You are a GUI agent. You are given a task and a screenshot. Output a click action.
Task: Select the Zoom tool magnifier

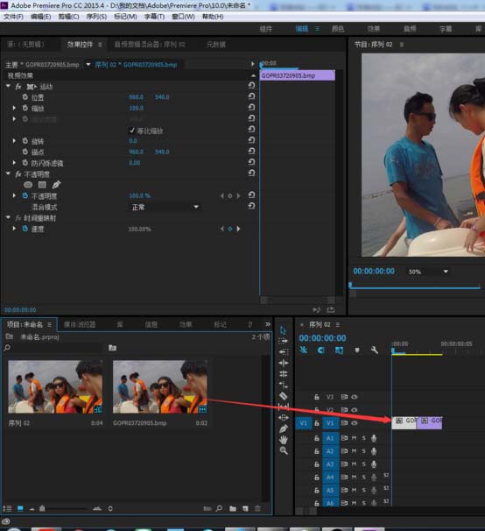coord(284,450)
